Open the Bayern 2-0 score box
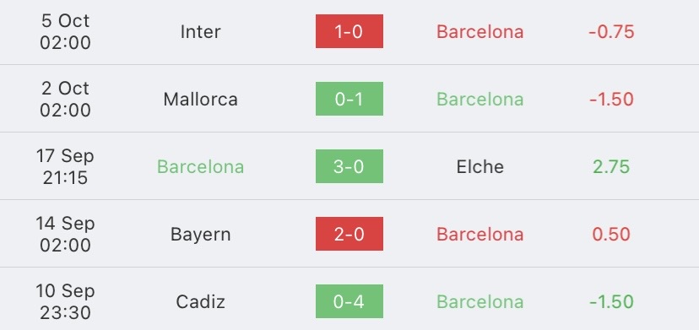The width and height of the screenshot is (699, 330). (349, 234)
